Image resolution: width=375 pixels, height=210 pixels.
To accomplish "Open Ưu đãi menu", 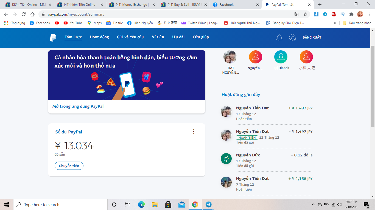I will coord(178,37).
